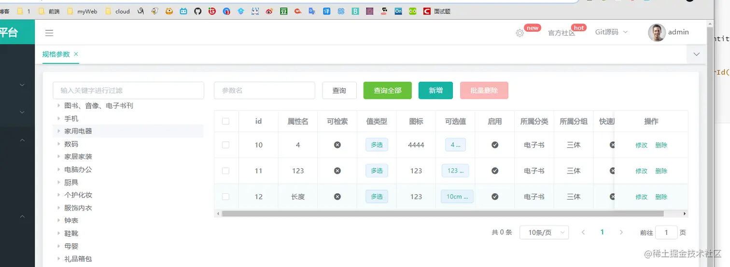Expand the 家用电器 tree node
This screenshot has height=267, width=730.
(x=58, y=131)
